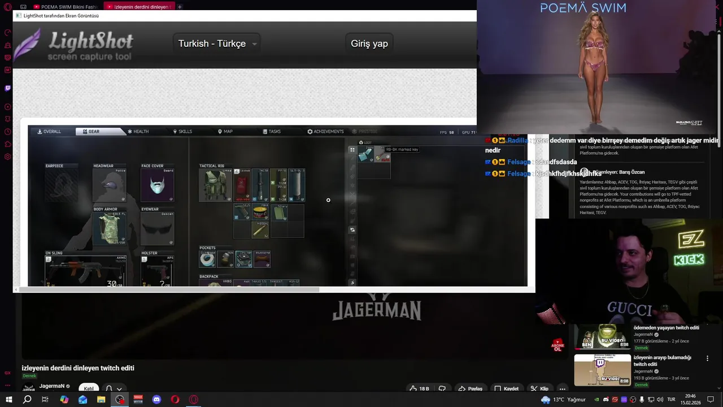Open the HEALTH tab in game screenshot
Viewport: 723px width, 407px height.
[138, 131]
